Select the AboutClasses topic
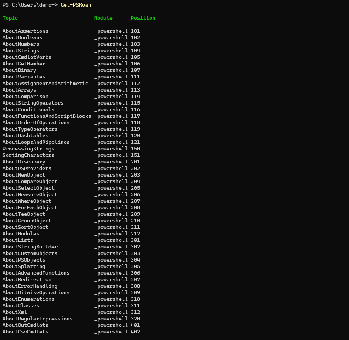This screenshot has width=349, height=340. (21, 306)
